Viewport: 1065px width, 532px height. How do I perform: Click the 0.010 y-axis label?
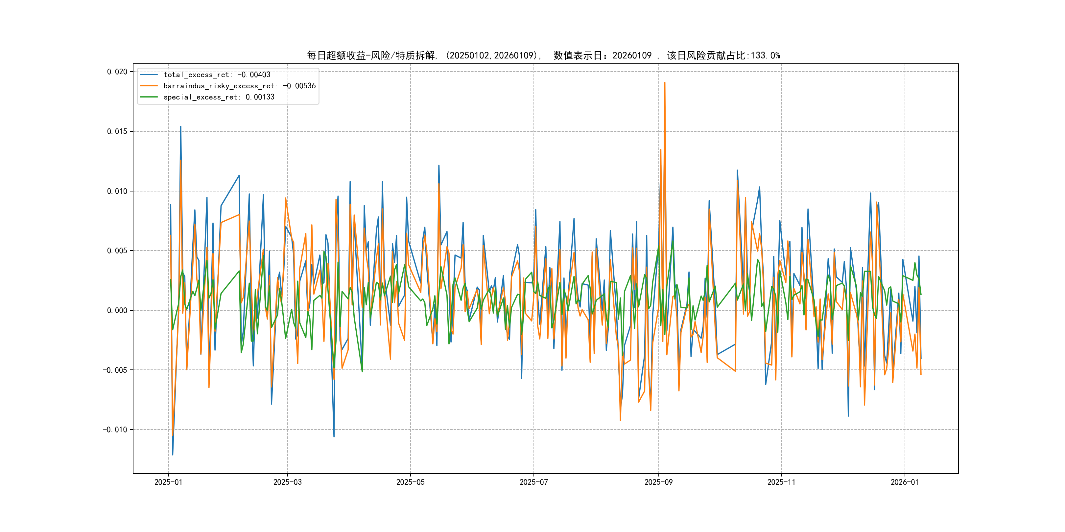tap(117, 191)
